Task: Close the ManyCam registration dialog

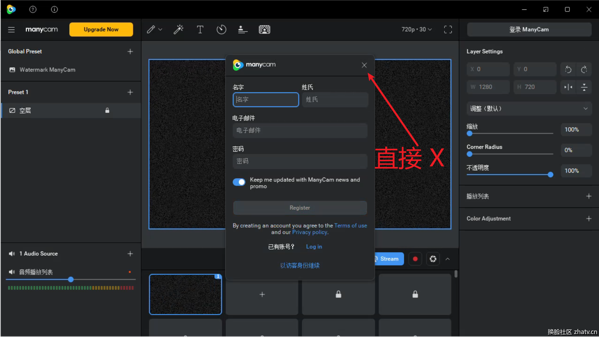Action: [x=364, y=65]
